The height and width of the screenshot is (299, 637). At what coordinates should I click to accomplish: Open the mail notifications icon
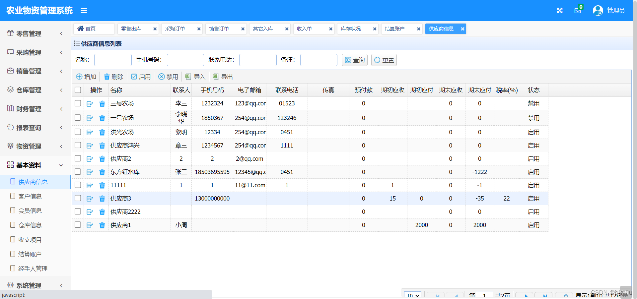(578, 11)
